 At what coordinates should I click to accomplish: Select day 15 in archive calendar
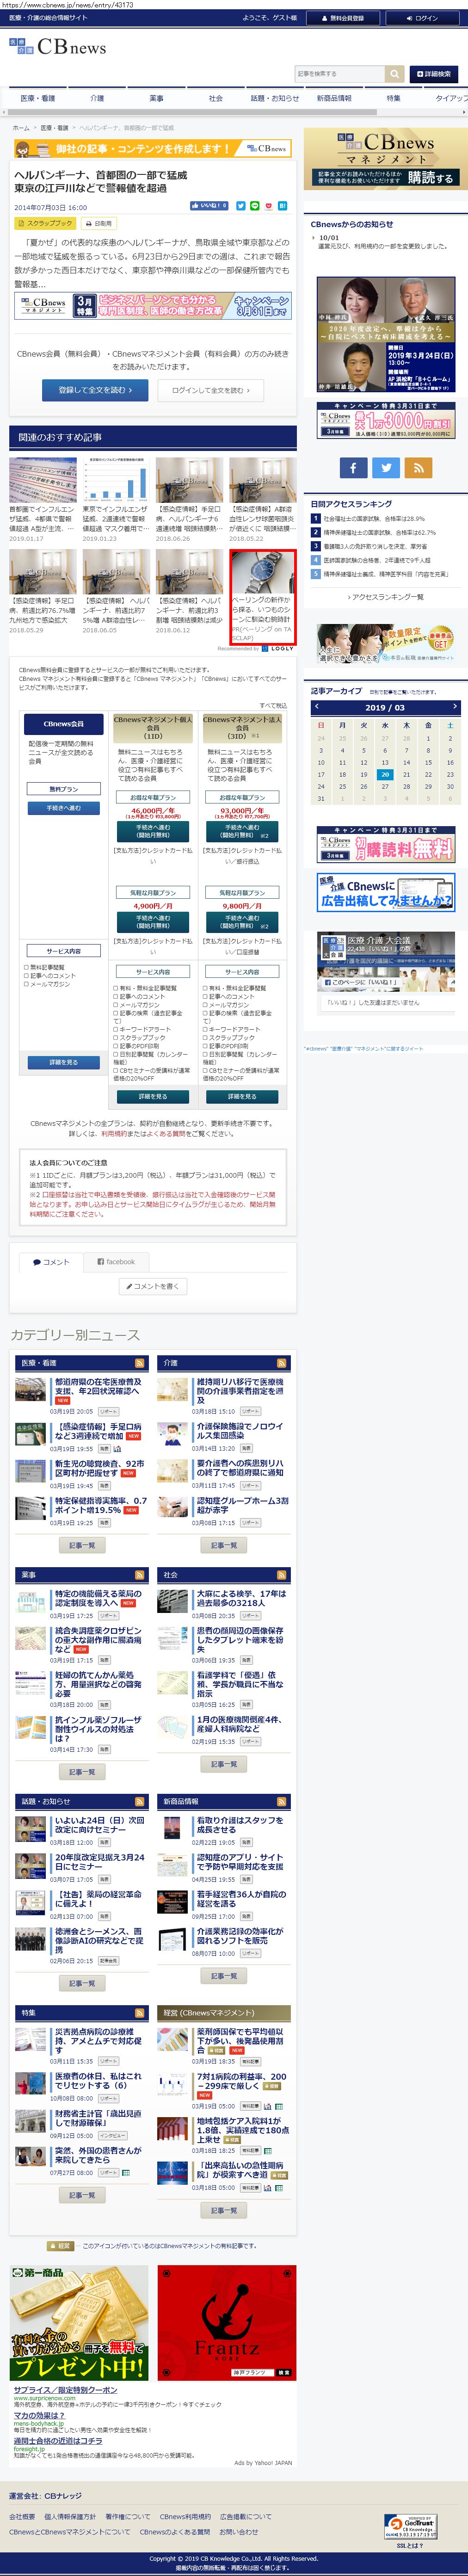click(x=428, y=762)
